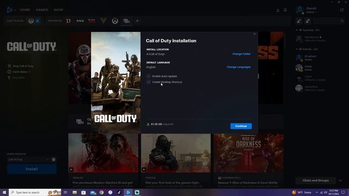This screenshot has height=196, width=349.
Task: Open the Overwatch icon in Favorites
Action: (x=115, y=21)
